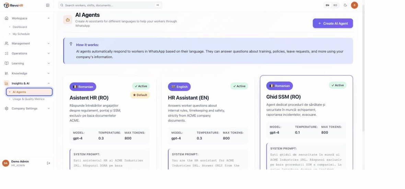This screenshot has width=405, height=189.
Task: Click the RevoHR logo icon
Action: 7,5
